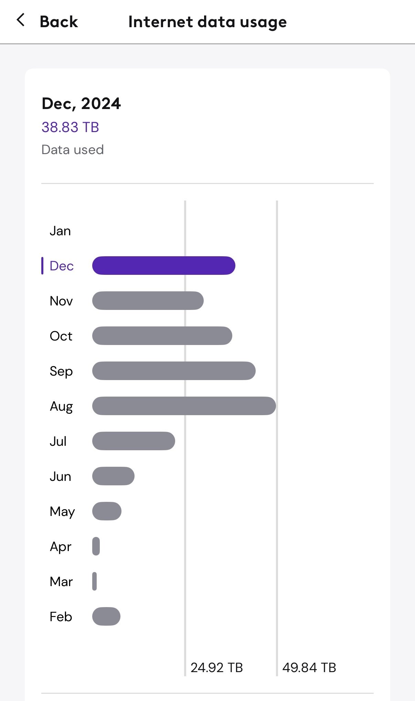Choose the September usage bar
Screen dimensions: 415x701
[x=174, y=371]
